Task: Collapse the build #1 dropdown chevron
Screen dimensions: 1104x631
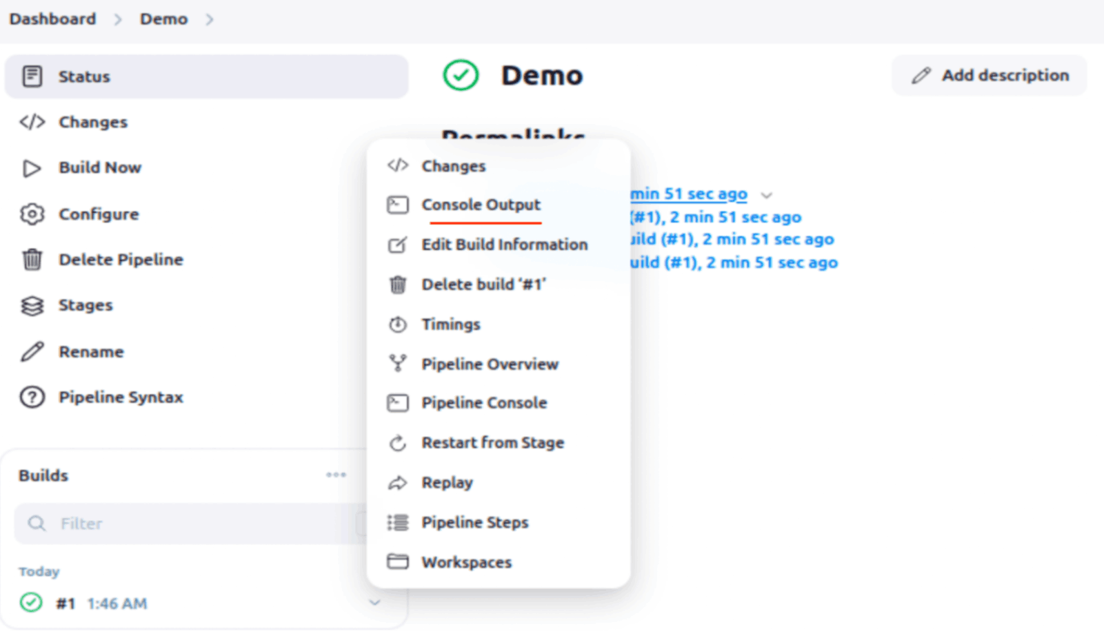Action: coord(374,603)
